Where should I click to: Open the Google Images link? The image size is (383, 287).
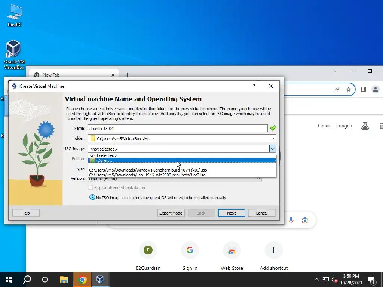pyautogui.click(x=344, y=126)
